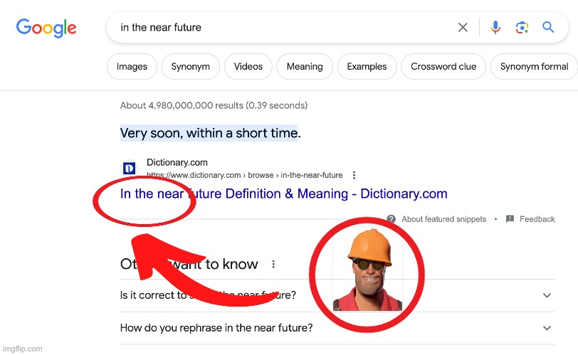578x355 pixels.
Task: Open question 'How do you rephrase in the near future?'
Action: [x=216, y=328]
